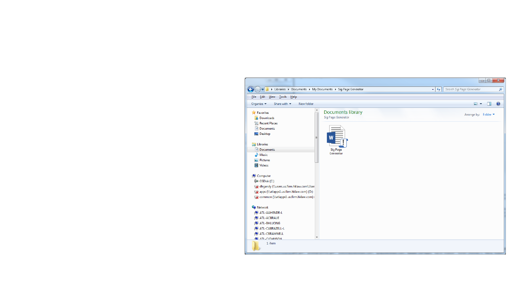Open the Share with dropdown

(x=283, y=104)
